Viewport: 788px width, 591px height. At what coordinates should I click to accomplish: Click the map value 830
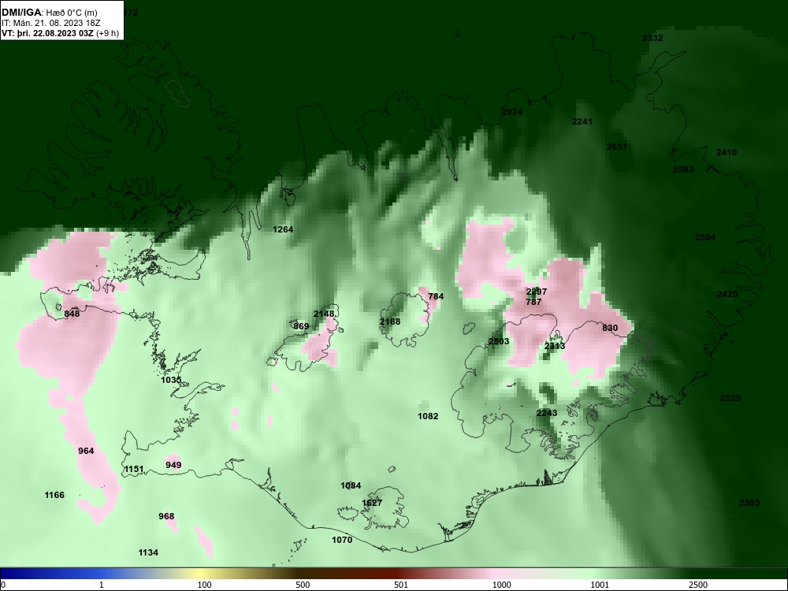[x=610, y=328]
